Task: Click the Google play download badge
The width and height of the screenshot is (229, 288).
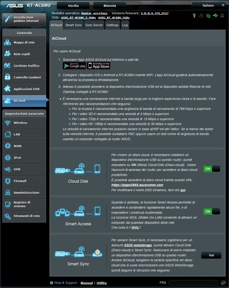Action: [x=75, y=66]
